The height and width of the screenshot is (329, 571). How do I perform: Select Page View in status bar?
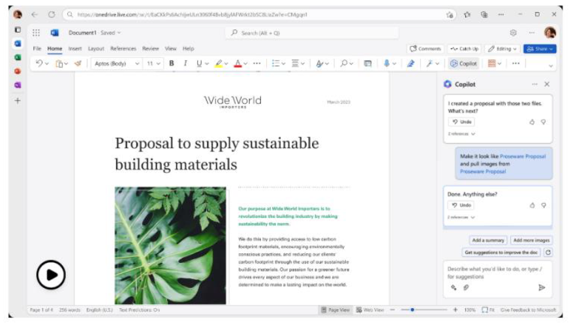[x=335, y=309]
